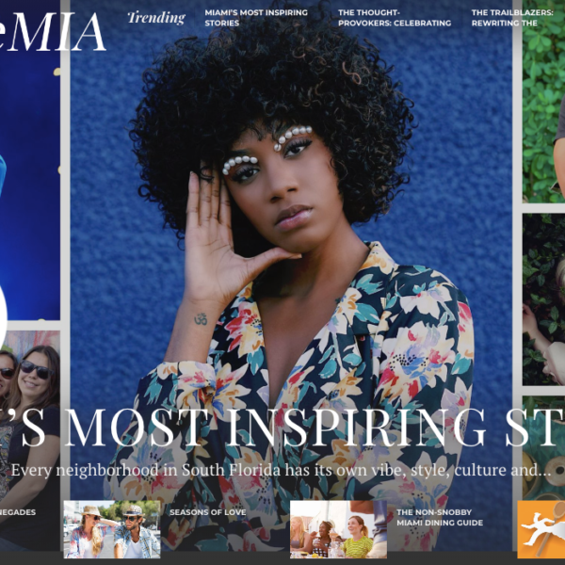Viewport: 565px width, 565px height.
Task: Click the VoyageMIA logo
Action: tap(53, 32)
